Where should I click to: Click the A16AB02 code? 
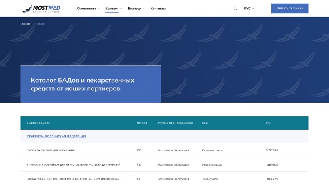click(x=272, y=165)
